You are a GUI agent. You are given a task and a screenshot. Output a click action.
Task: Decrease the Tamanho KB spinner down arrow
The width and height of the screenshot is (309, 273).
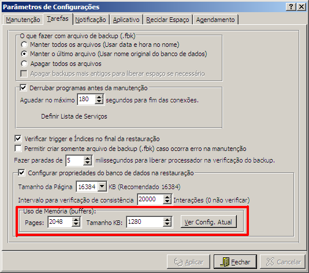click(x=167, y=224)
